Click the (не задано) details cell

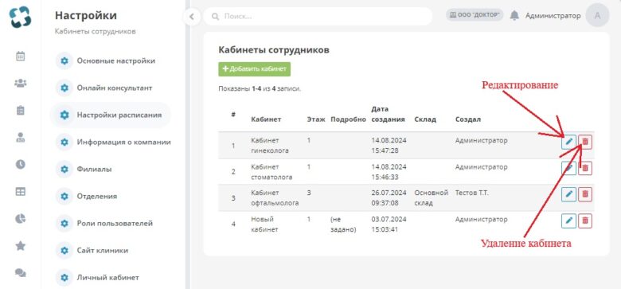tap(343, 224)
